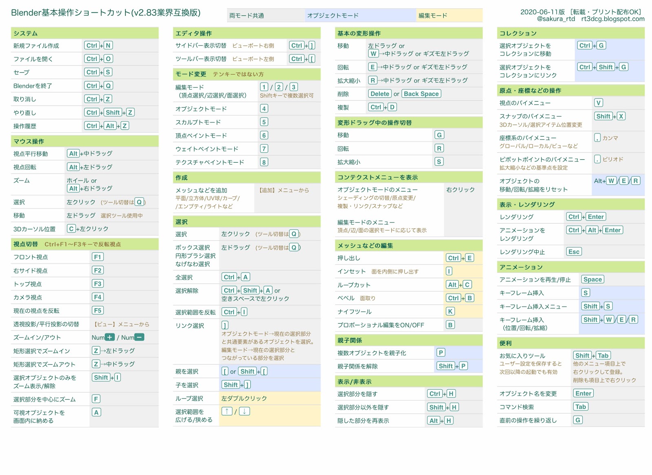Click the 変形ドラッグ中の操作切替 heading
This screenshot has width=652, height=475.
[374, 123]
